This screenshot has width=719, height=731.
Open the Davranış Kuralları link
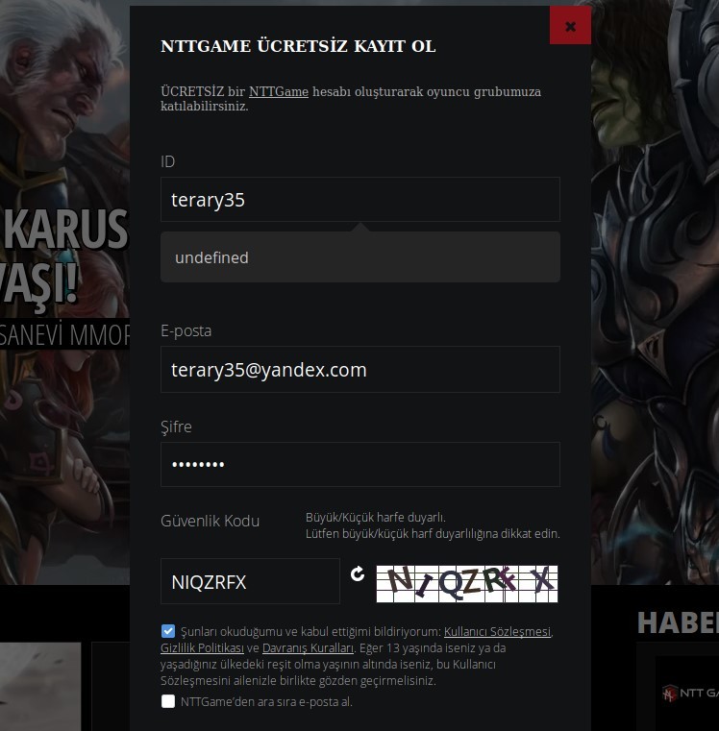pos(308,648)
